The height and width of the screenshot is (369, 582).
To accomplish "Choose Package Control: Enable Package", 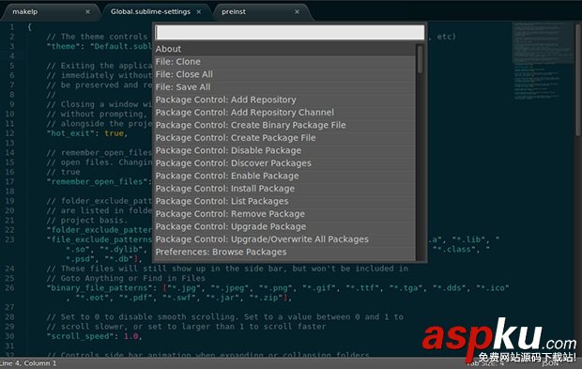I will [x=284, y=176].
